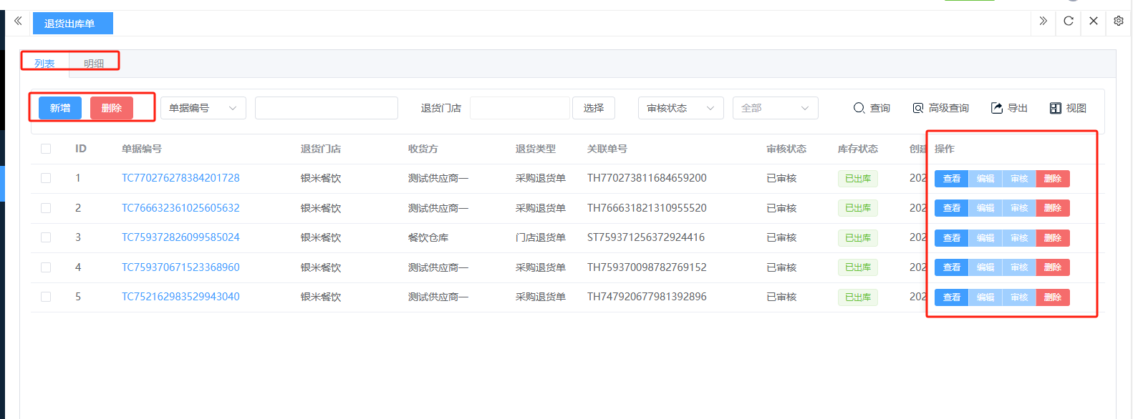Screen dimensions: 1133x419
Task: Expand the 单据编号 field dropdown
Action: 203,108
